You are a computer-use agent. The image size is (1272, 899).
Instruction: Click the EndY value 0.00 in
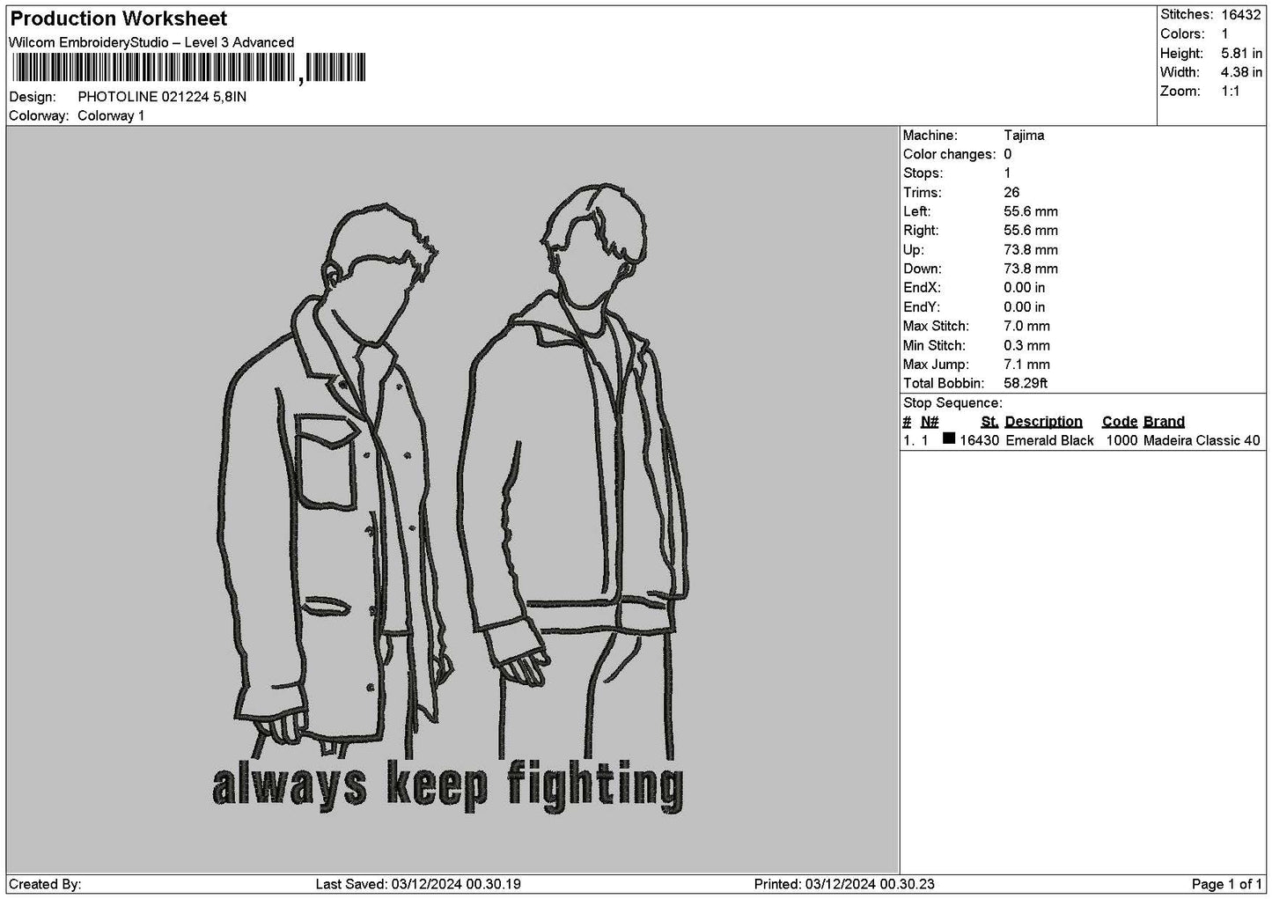[1025, 307]
